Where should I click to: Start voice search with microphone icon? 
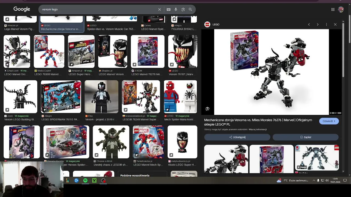(x=176, y=9)
